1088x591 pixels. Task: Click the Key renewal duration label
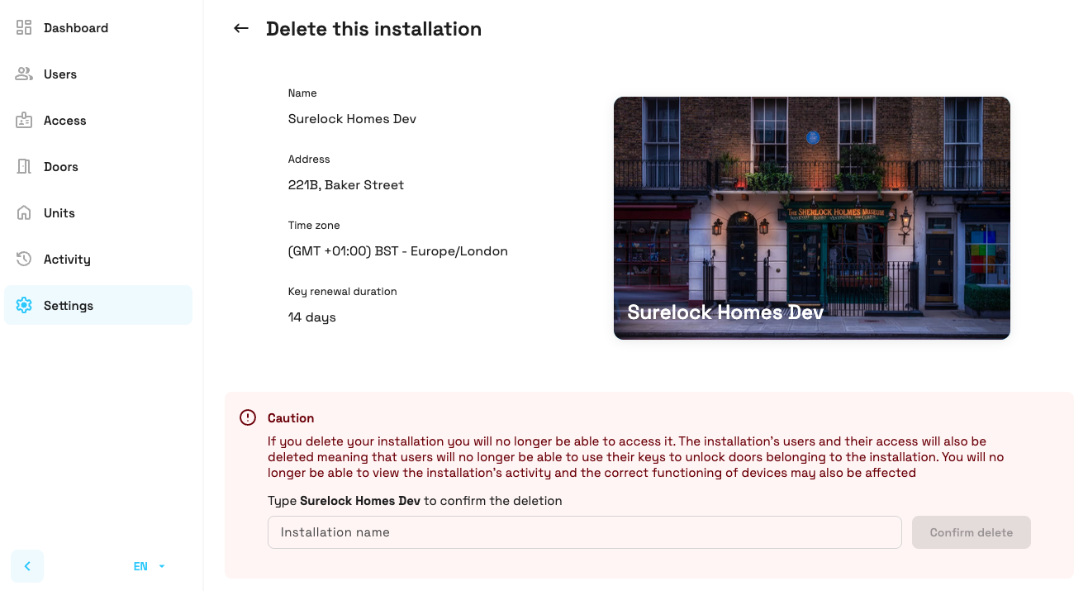(343, 292)
